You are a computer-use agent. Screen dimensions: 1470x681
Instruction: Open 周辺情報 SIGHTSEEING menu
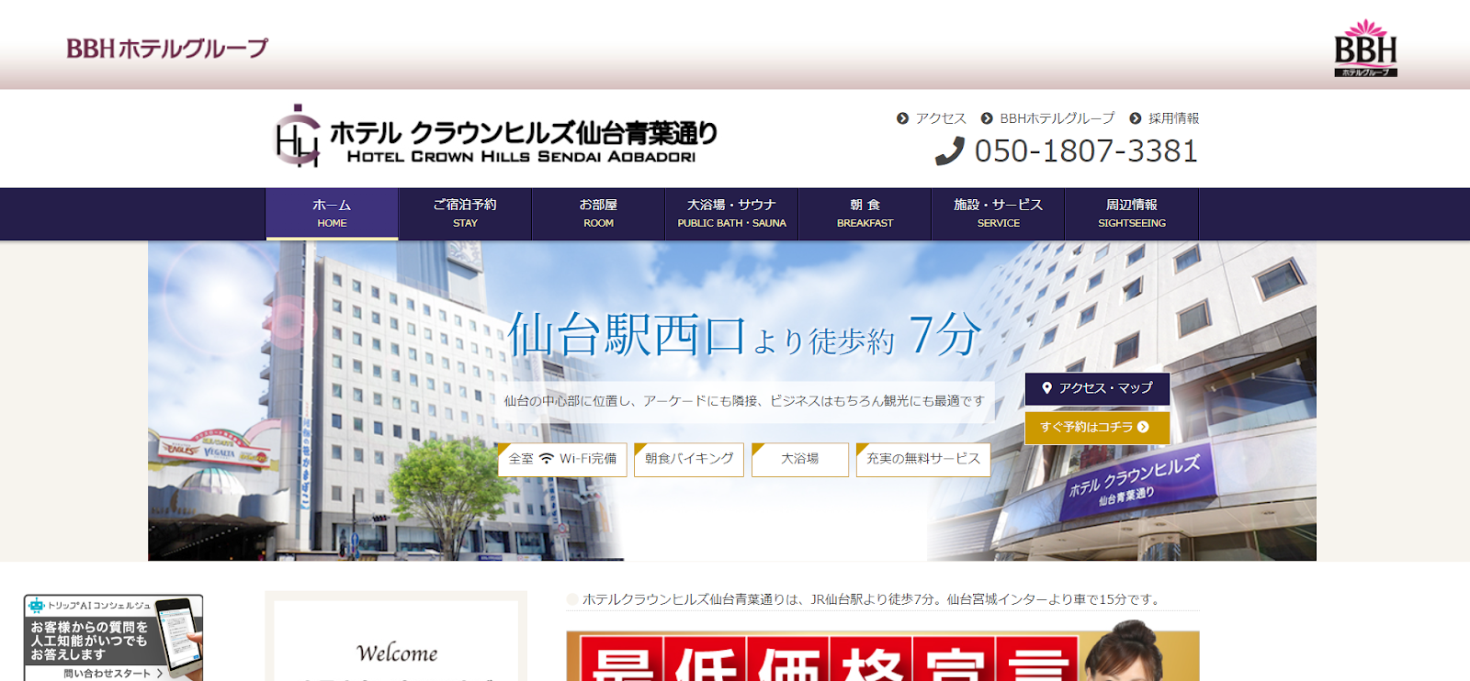click(1132, 214)
